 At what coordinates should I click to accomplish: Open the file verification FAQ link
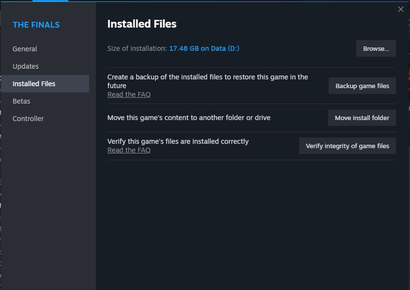pos(129,150)
